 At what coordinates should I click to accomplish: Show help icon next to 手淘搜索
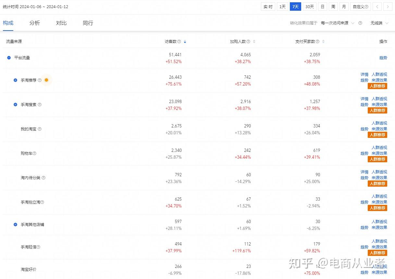[40, 105]
